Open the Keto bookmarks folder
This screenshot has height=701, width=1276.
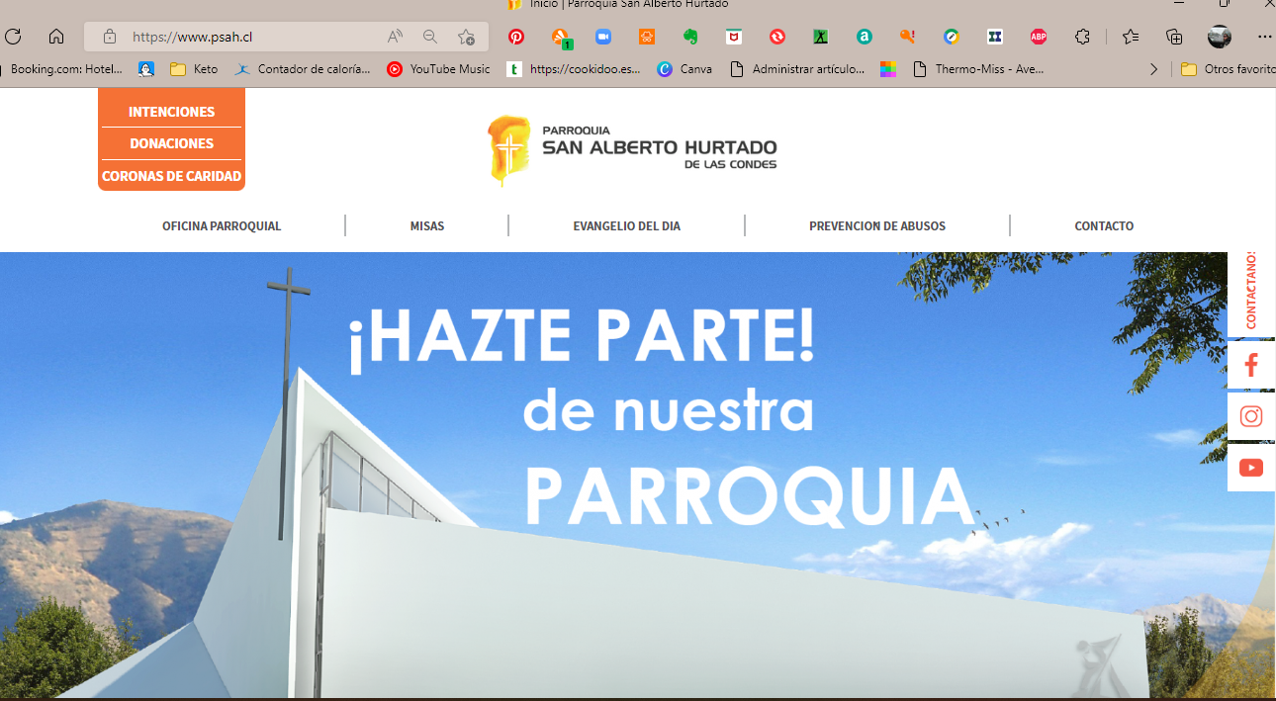195,69
